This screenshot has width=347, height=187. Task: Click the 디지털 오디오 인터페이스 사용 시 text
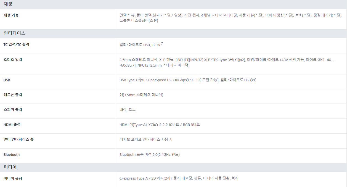(146, 139)
